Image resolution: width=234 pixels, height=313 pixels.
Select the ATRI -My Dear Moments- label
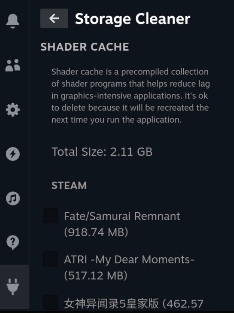129,260
